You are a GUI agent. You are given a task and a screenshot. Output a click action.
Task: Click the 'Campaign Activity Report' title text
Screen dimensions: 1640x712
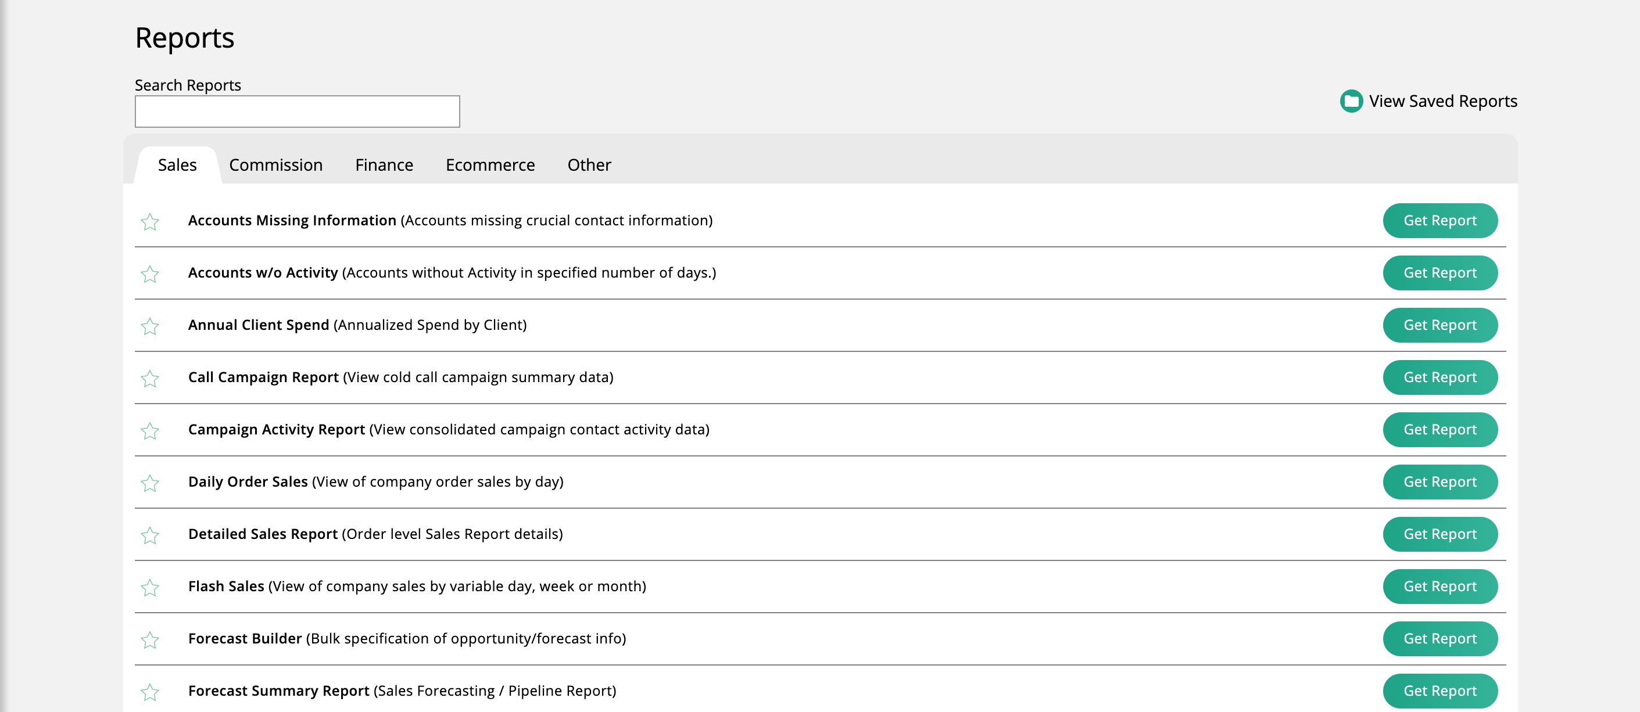(x=276, y=430)
